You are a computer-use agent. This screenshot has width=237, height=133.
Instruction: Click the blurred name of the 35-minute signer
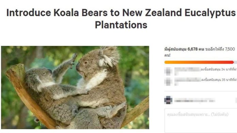coord(188,80)
